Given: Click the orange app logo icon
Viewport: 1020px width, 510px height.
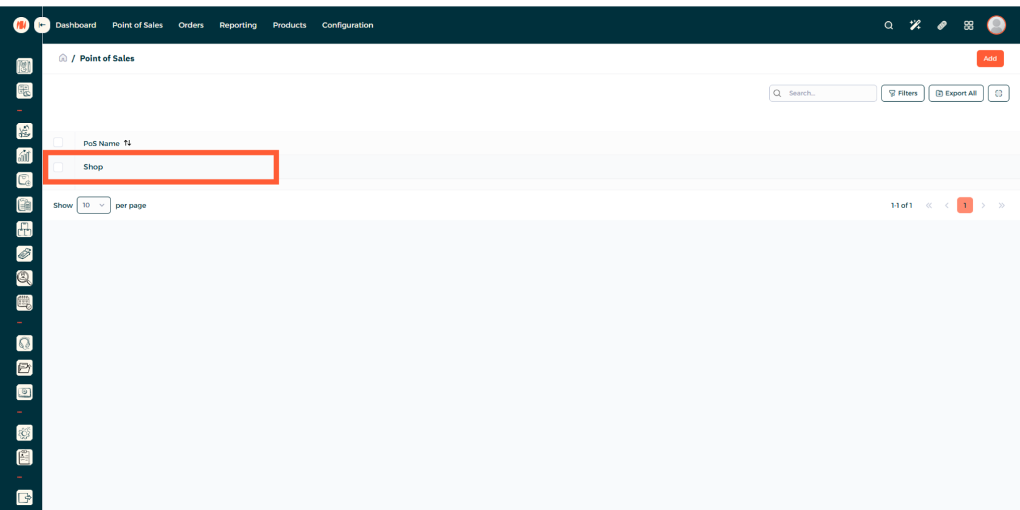Looking at the screenshot, I should [x=21, y=25].
